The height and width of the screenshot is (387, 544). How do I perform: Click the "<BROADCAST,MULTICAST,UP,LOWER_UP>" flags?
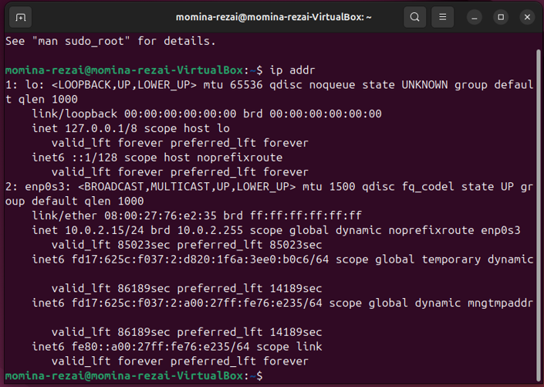pos(187,187)
